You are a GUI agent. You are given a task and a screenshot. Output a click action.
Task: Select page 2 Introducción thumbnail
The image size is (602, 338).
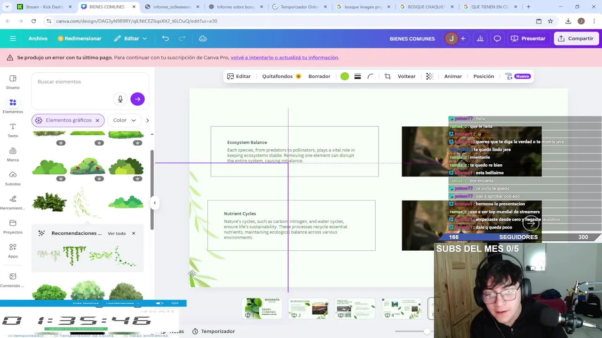tap(308, 308)
